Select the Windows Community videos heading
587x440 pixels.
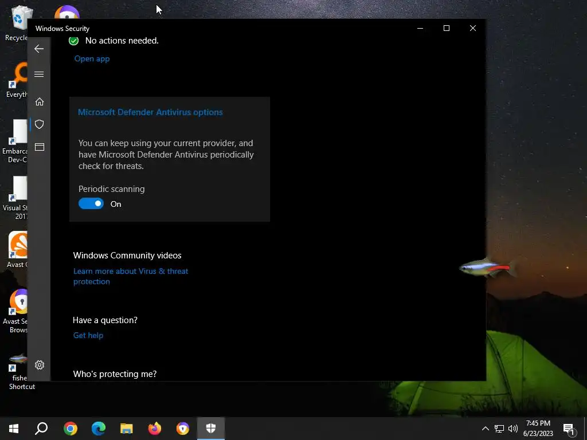[127, 255]
